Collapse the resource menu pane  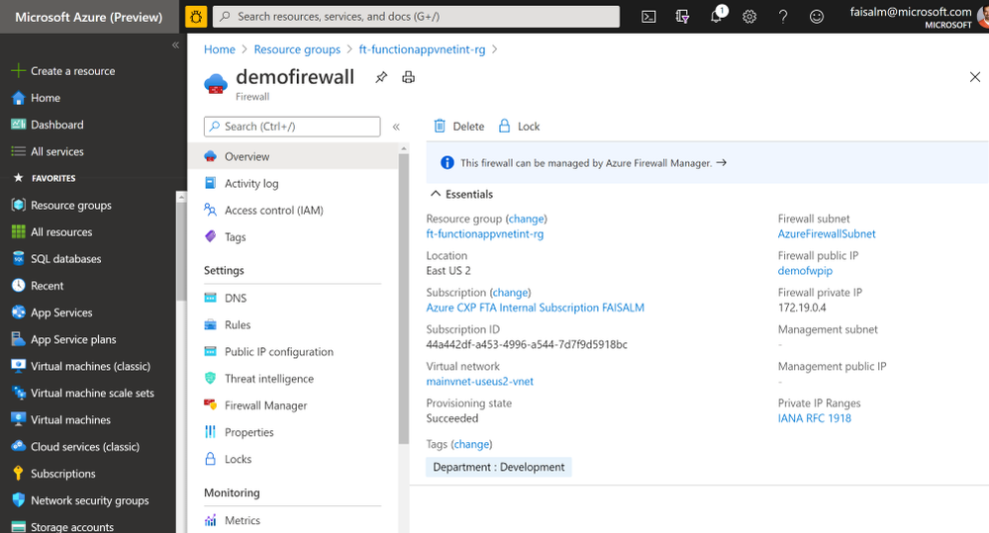click(396, 127)
